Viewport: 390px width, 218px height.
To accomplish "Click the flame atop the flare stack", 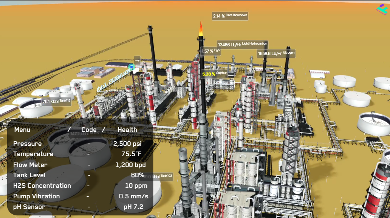I will coord(201,29).
